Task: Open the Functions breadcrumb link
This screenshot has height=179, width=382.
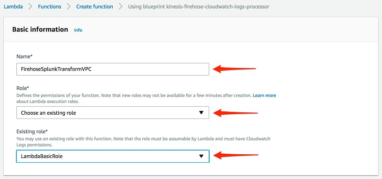Action: [x=50, y=7]
